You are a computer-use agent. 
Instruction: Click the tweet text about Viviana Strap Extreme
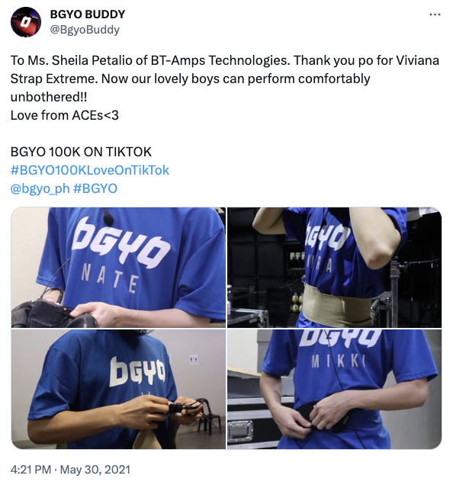(225, 79)
